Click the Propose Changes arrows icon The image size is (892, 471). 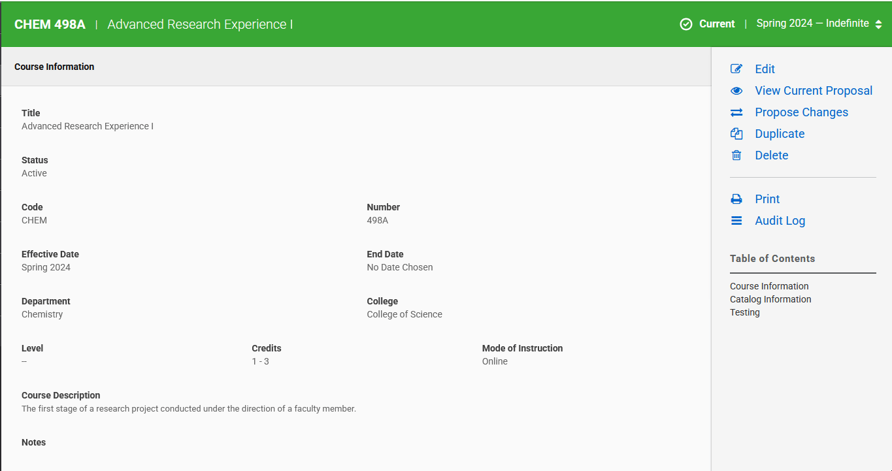pyautogui.click(x=736, y=112)
